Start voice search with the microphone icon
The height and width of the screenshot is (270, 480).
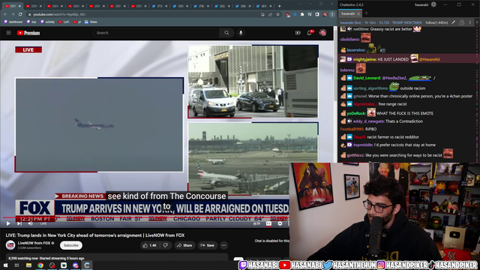tap(241, 33)
